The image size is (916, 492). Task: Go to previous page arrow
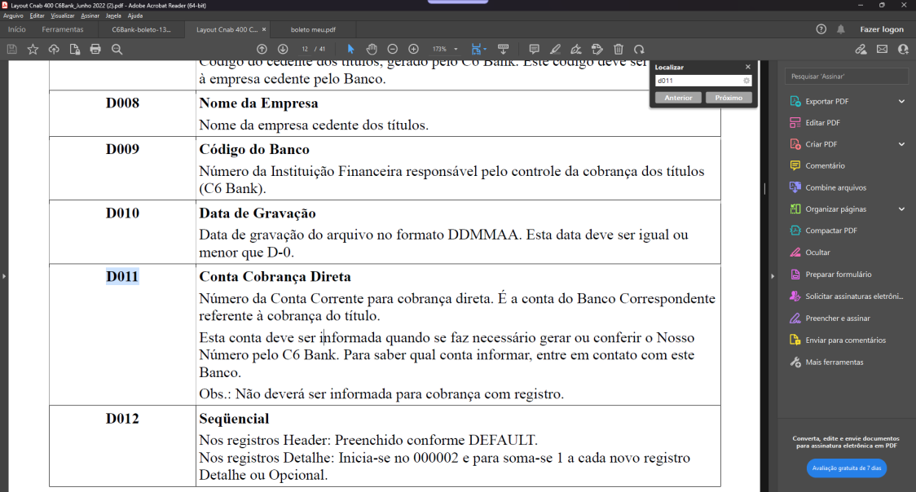(262, 49)
